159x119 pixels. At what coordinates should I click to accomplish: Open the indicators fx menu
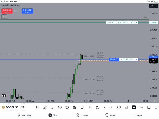[x=52, y=107]
